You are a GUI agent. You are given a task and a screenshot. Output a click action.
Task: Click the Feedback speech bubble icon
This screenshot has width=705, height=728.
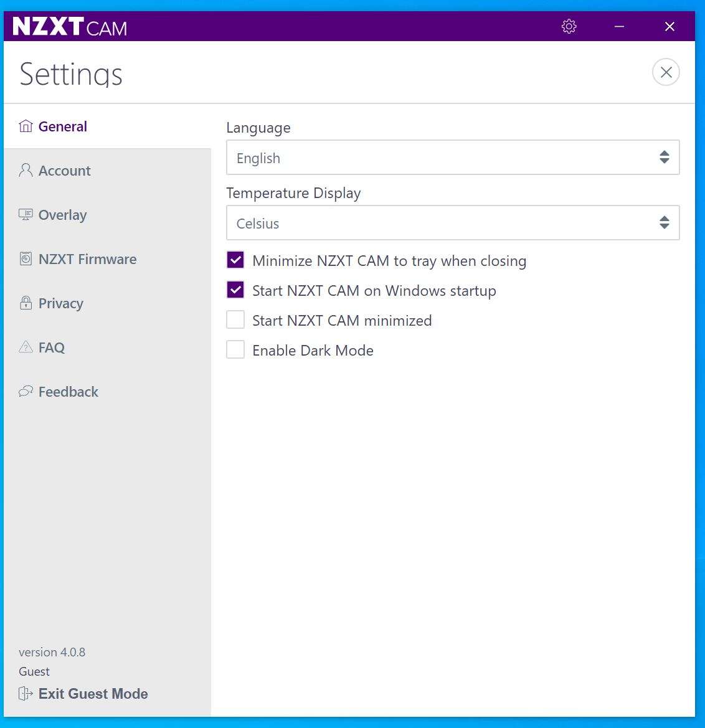pyautogui.click(x=26, y=392)
